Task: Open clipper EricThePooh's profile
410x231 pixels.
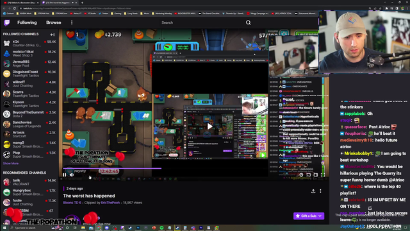Action: click(x=110, y=203)
